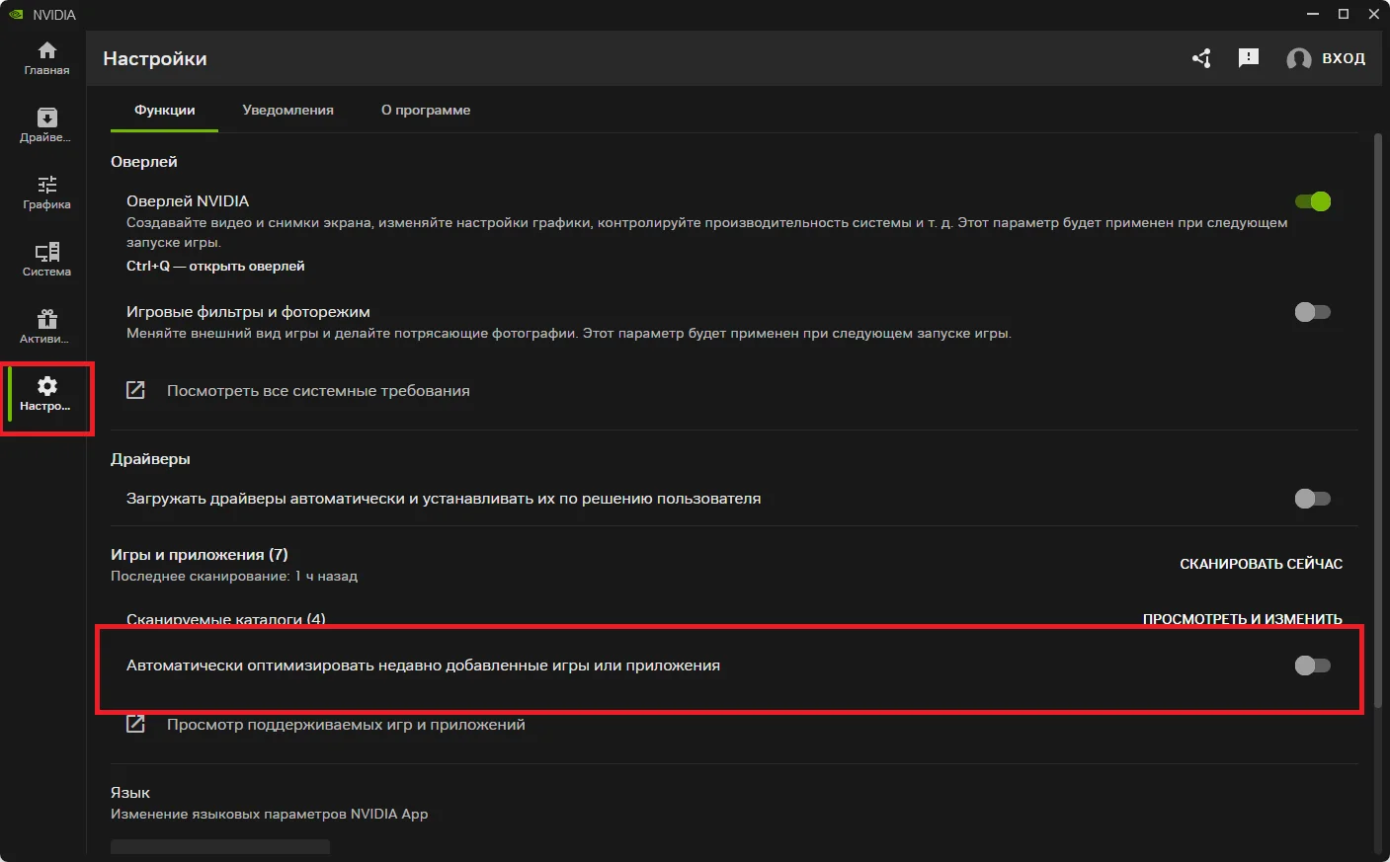
Task: Open the Главная home sidebar icon
Action: [x=46, y=58]
